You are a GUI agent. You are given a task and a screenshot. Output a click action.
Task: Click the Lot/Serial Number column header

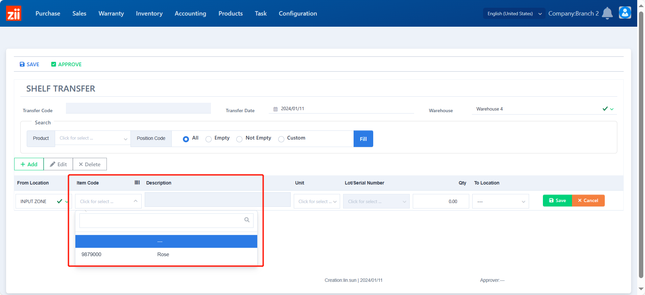click(x=364, y=183)
